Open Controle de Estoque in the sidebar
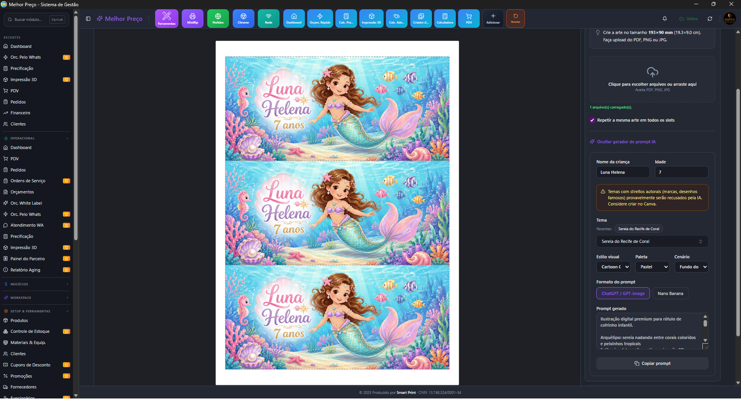 [x=36, y=331]
